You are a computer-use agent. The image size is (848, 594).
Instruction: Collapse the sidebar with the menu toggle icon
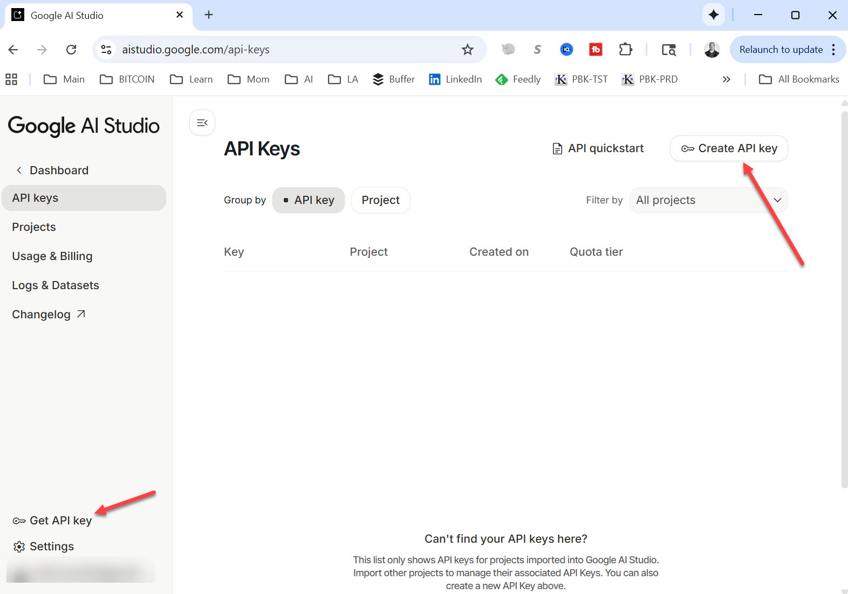(202, 123)
